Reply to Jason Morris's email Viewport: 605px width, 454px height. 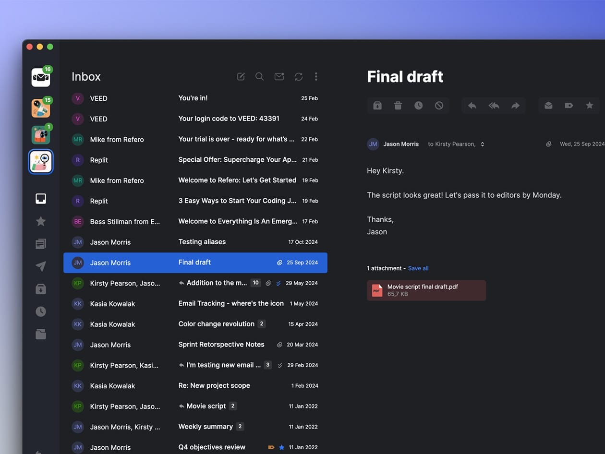[472, 106]
